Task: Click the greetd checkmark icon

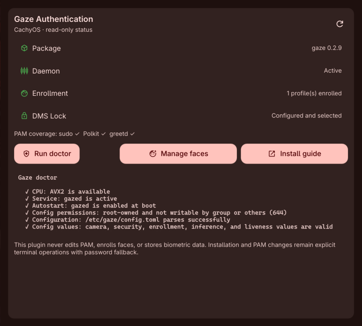Action: [x=132, y=134]
